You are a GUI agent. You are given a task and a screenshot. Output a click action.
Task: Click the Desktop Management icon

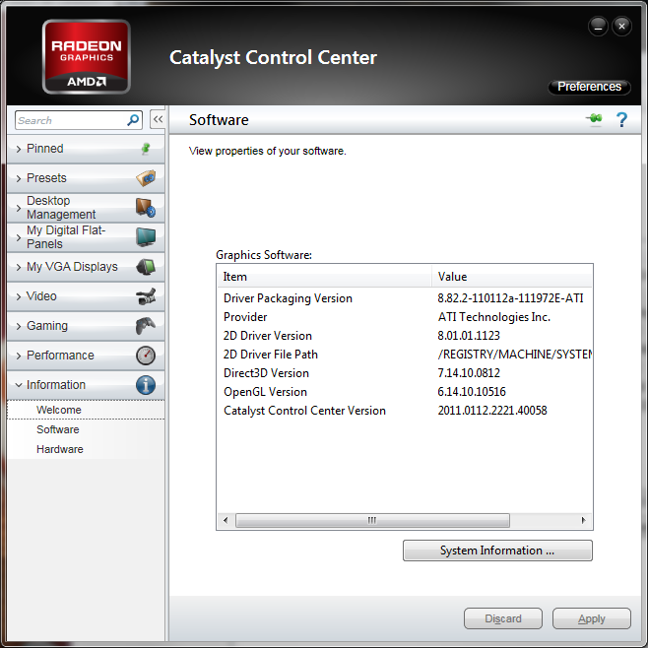[x=146, y=208]
